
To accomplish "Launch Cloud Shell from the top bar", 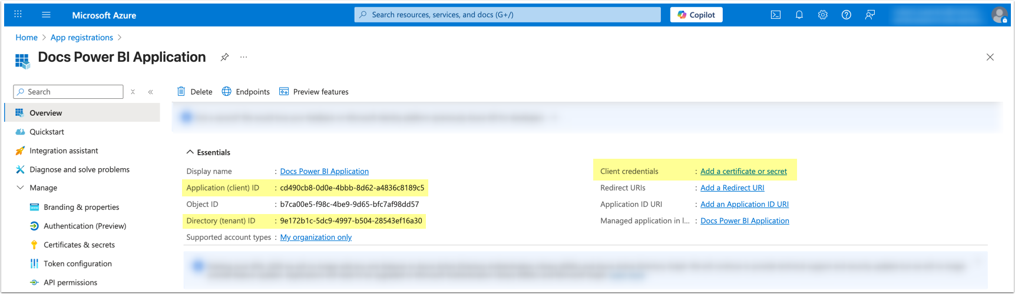I will [x=776, y=15].
